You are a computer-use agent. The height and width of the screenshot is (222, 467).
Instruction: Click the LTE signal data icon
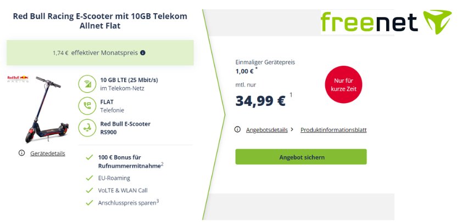tap(87, 84)
